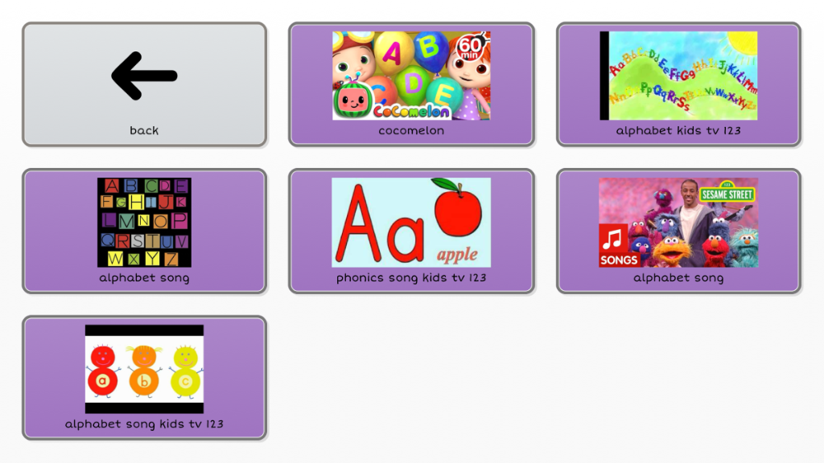
Task: Open the wavy rainbow alphabet hills thumbnail
Action: coord(678,76)
